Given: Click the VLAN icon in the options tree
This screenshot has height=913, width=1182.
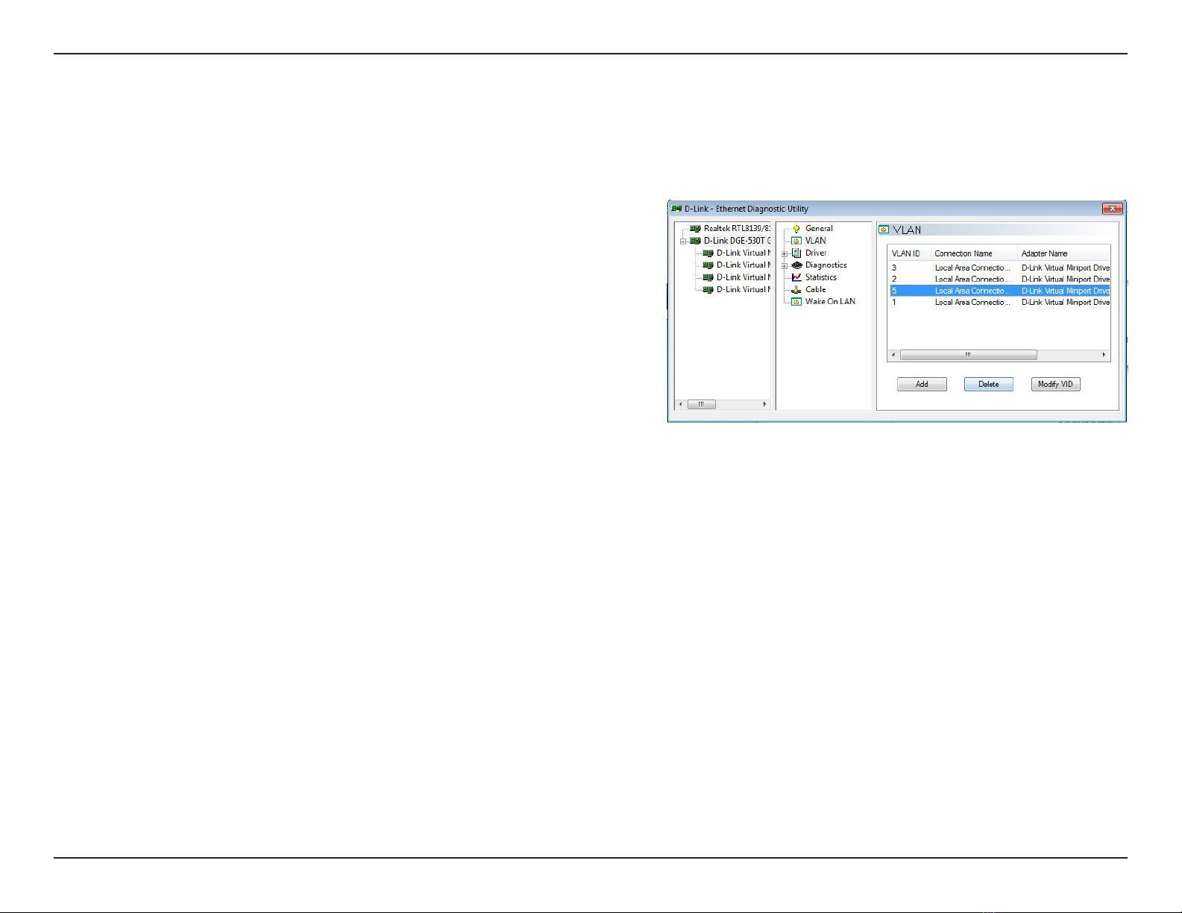Looking at the screenshot, I should point(796,241).
